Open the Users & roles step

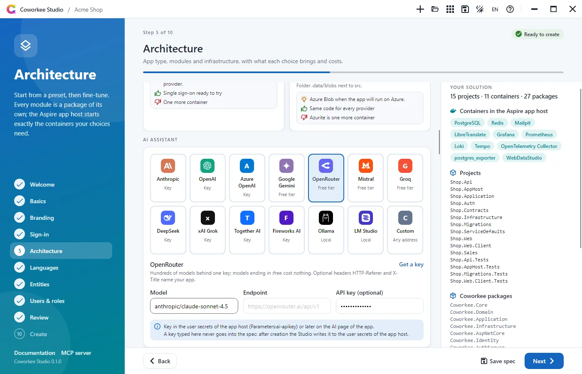pos(61,301)
